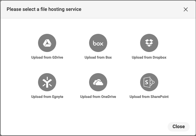196x136 pixels.
Task: Dismiss the dialog with the X icon
Action: click(186, 9)
